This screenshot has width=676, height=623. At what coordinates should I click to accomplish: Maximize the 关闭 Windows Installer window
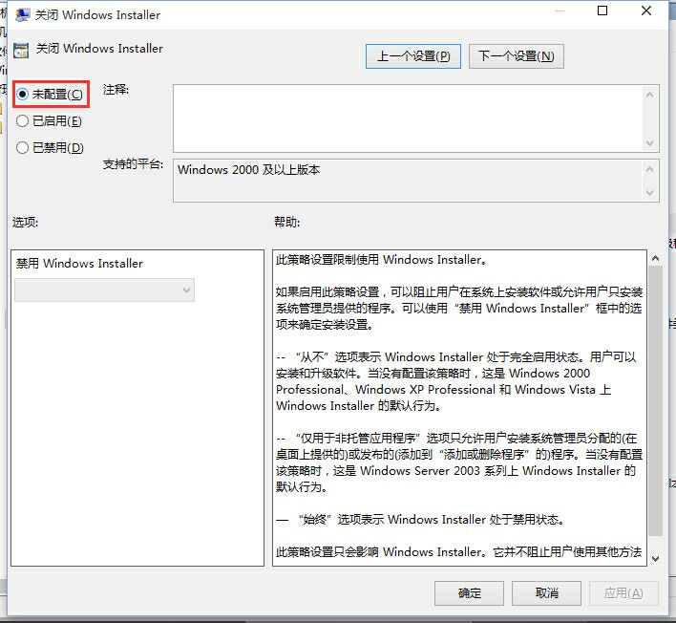[602, 11]
